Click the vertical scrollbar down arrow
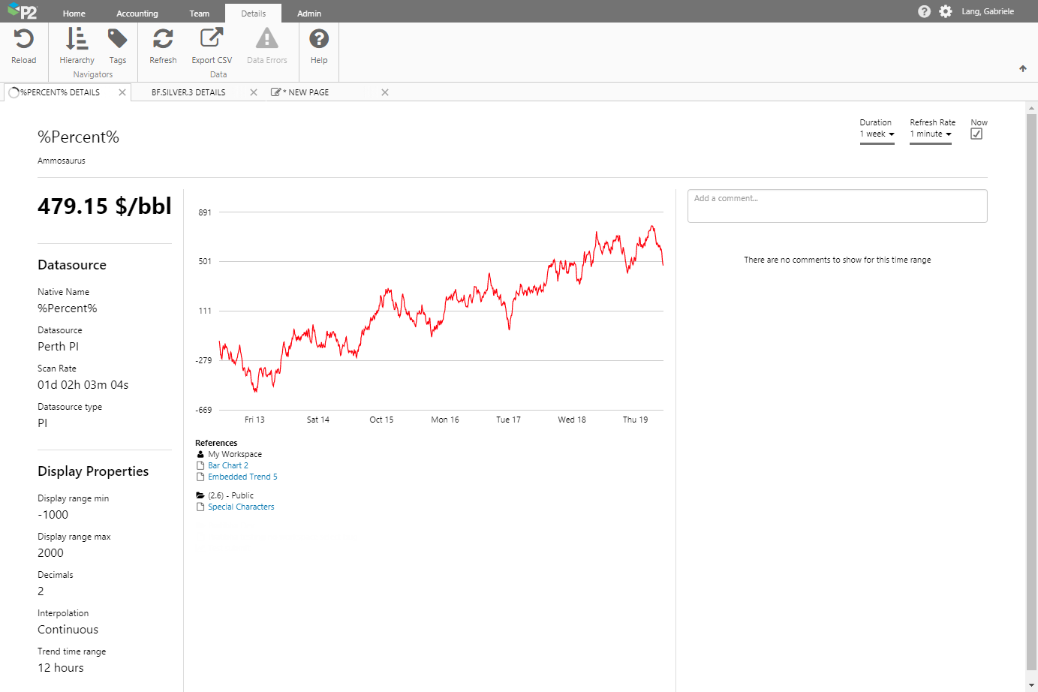Screen dimensions: 1038x692 pos(1031,685)
